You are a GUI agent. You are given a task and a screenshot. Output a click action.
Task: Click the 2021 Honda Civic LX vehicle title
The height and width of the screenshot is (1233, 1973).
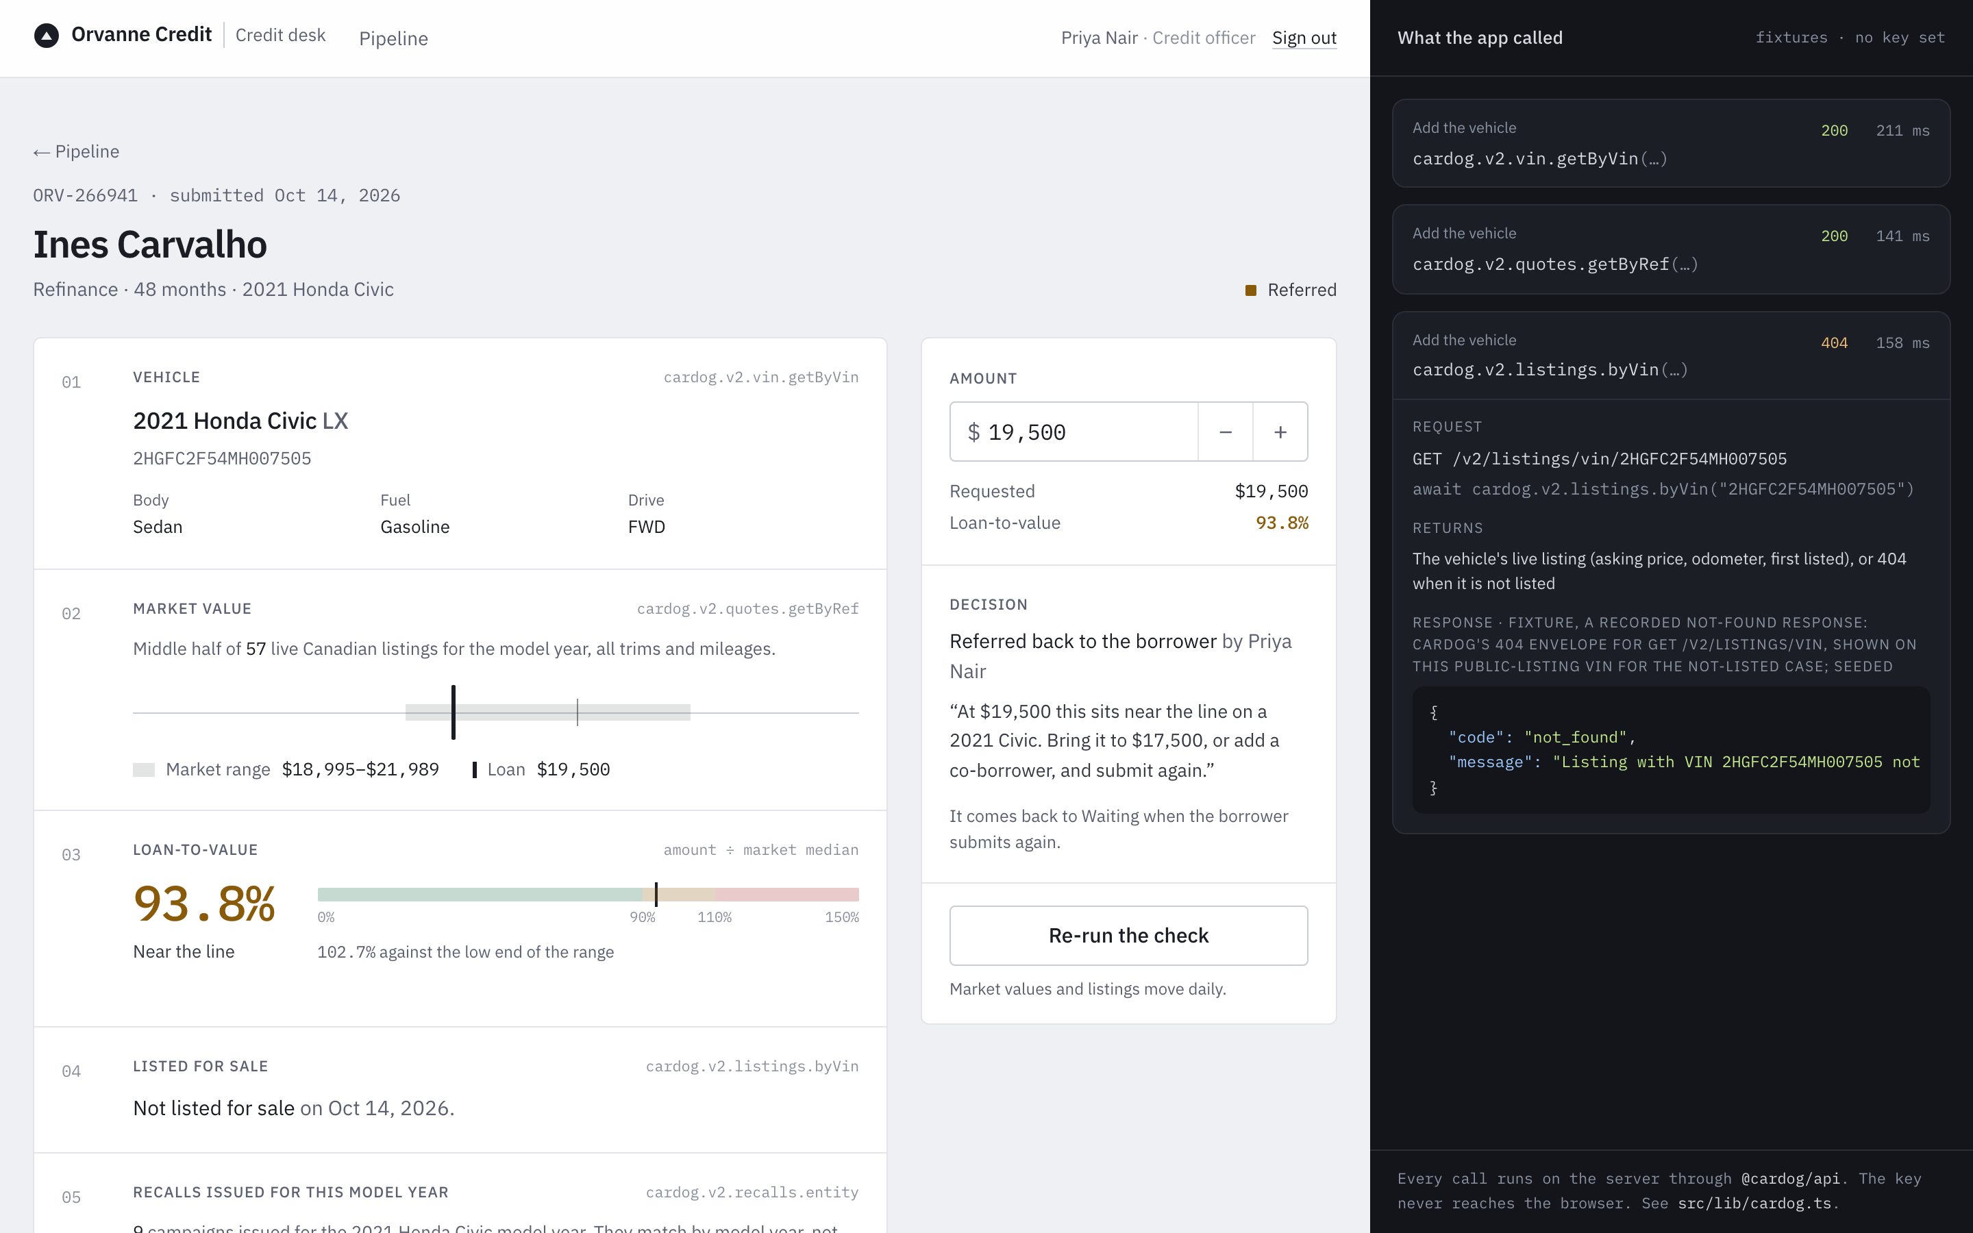(x=240, y=421)
